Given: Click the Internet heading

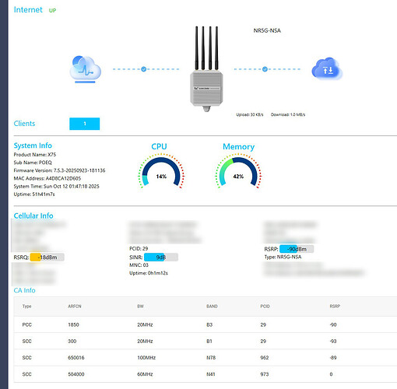Looking at the screenshot, I should (28, 9).
